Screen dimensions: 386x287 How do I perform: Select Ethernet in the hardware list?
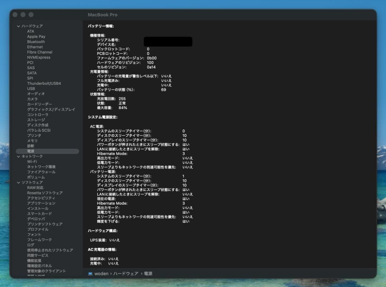coord(35,47)
